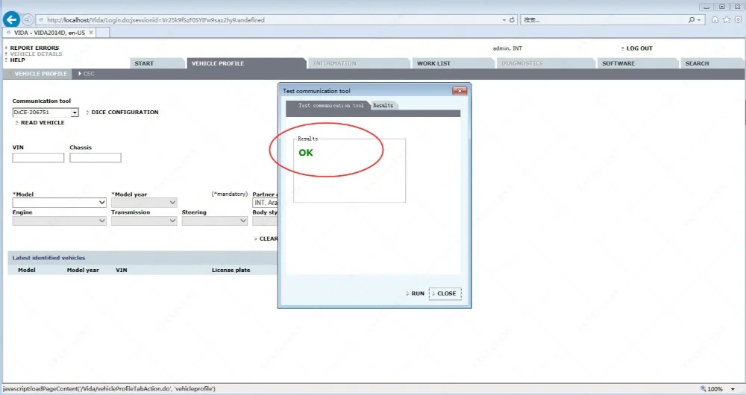Image resolution: width=746 pixels, height=395 pixels.
Task: Click the Partner group field
Action: [266, 203]
